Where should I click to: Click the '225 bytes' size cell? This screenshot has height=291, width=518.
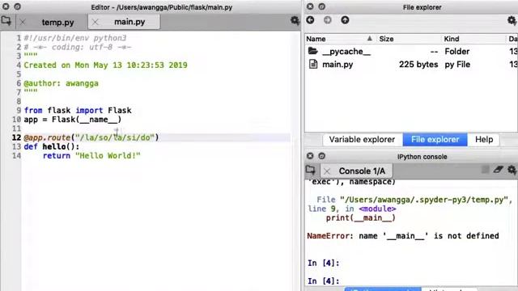(418, 65)
